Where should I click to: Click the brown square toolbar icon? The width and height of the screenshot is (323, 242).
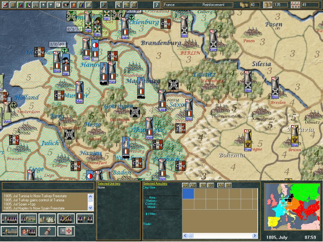tap(13, 5)
